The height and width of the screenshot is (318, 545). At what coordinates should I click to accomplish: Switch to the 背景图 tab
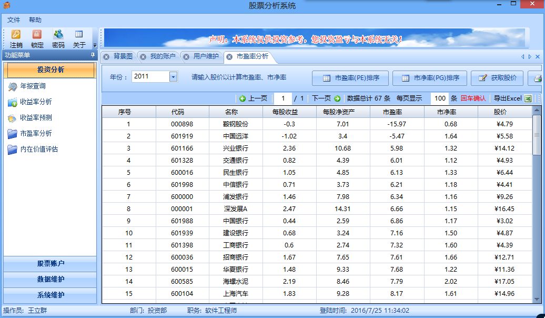click(x=123, y=56)
